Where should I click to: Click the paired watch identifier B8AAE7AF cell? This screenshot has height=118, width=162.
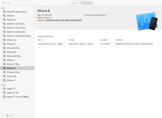pos(134,44)
